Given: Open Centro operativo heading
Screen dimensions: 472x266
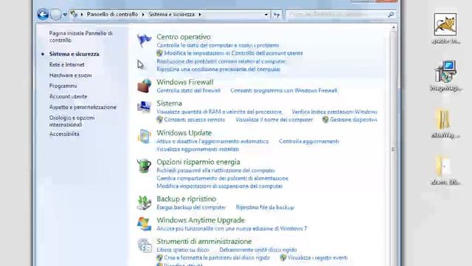Looking at the screenshot, I should tap(184, 37).
